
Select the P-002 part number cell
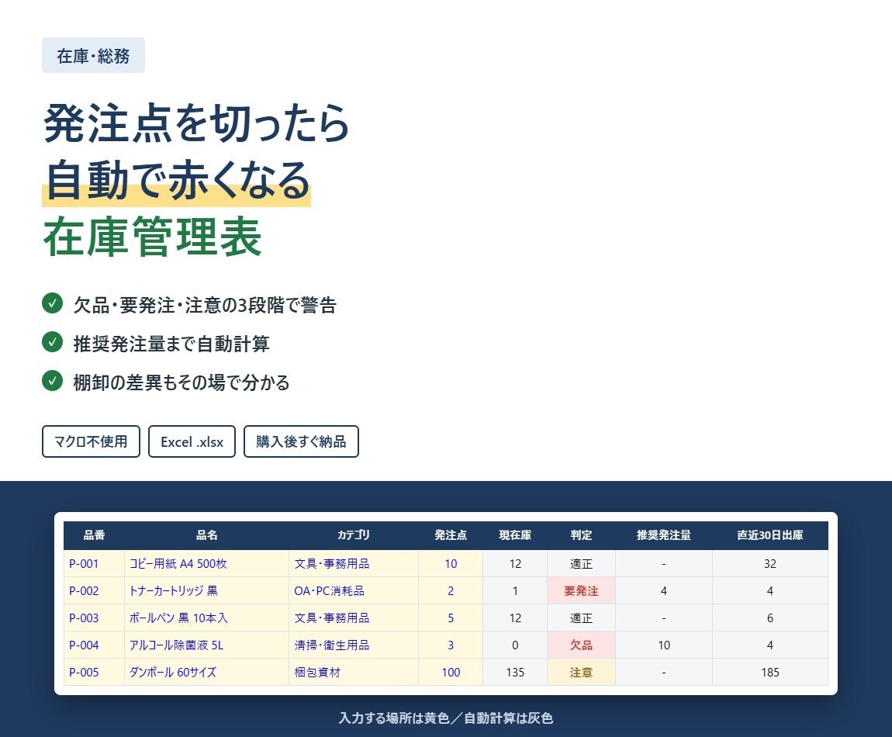(x=94, y=590)
